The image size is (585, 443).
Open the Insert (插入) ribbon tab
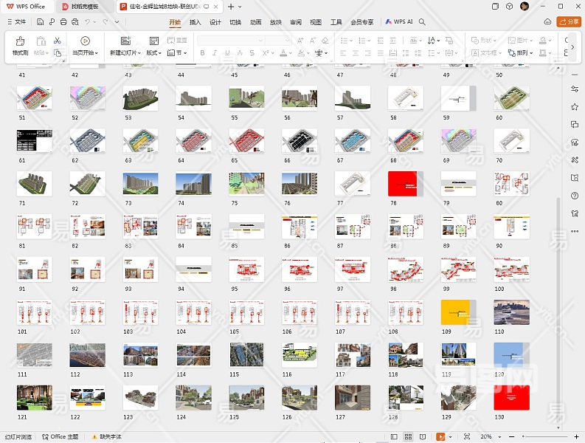[195, 22]
